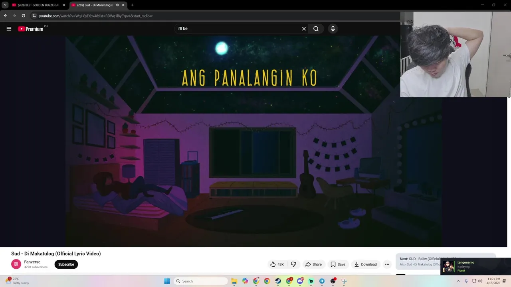This screenshot has height=287, width=511.
Task: Go forward with the browser forward arrow
Action: coord(14,16)
